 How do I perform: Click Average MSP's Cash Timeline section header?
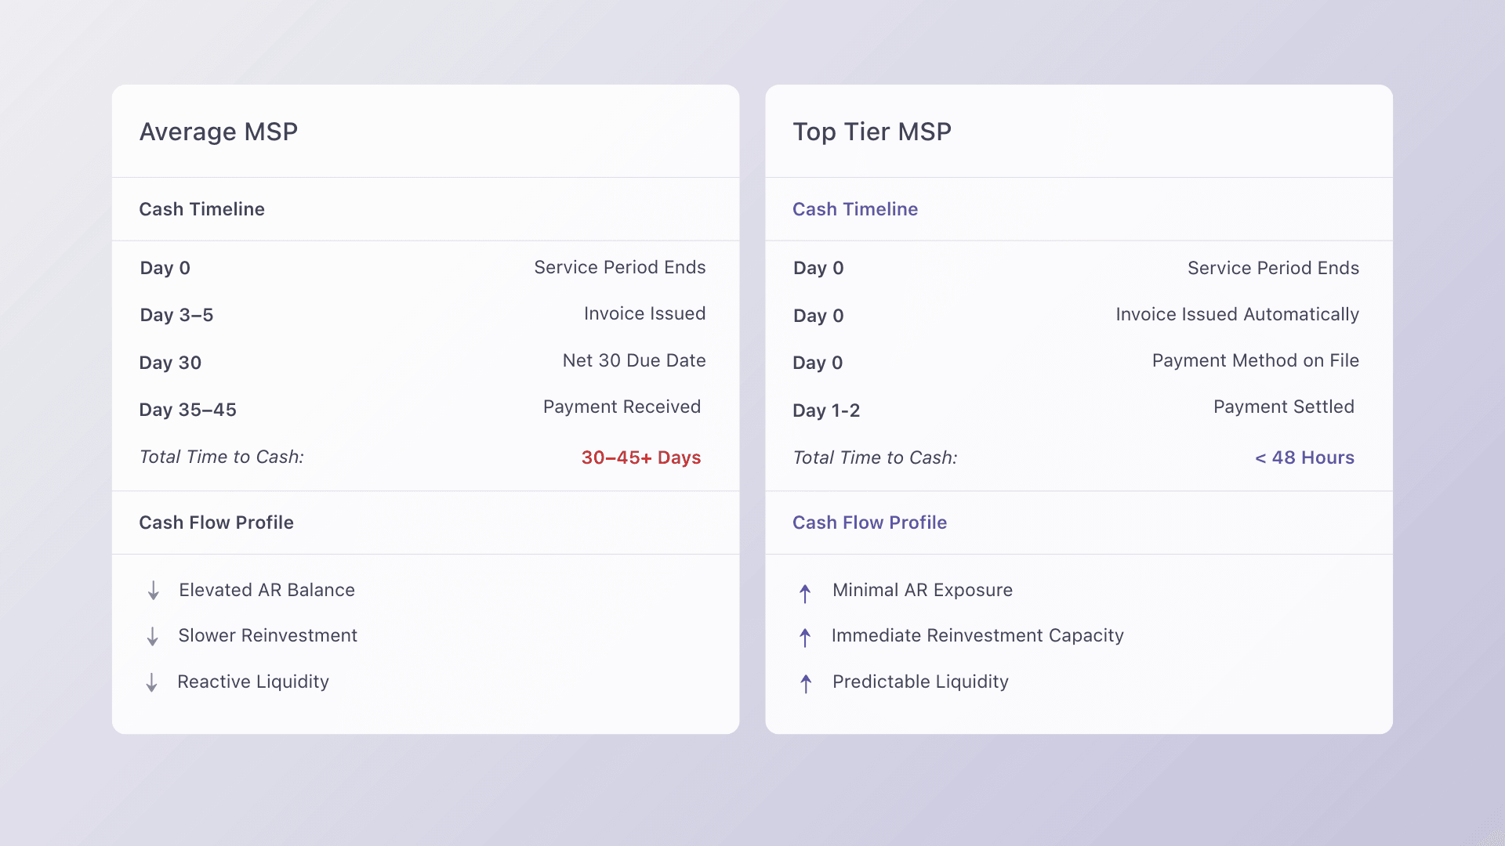pyautogui.click(x=201, y=209)
